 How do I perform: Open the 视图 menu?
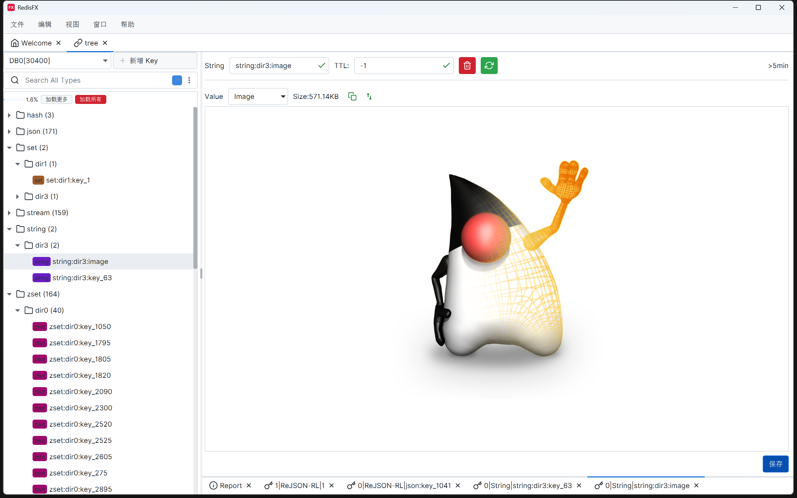click(72, 24)
